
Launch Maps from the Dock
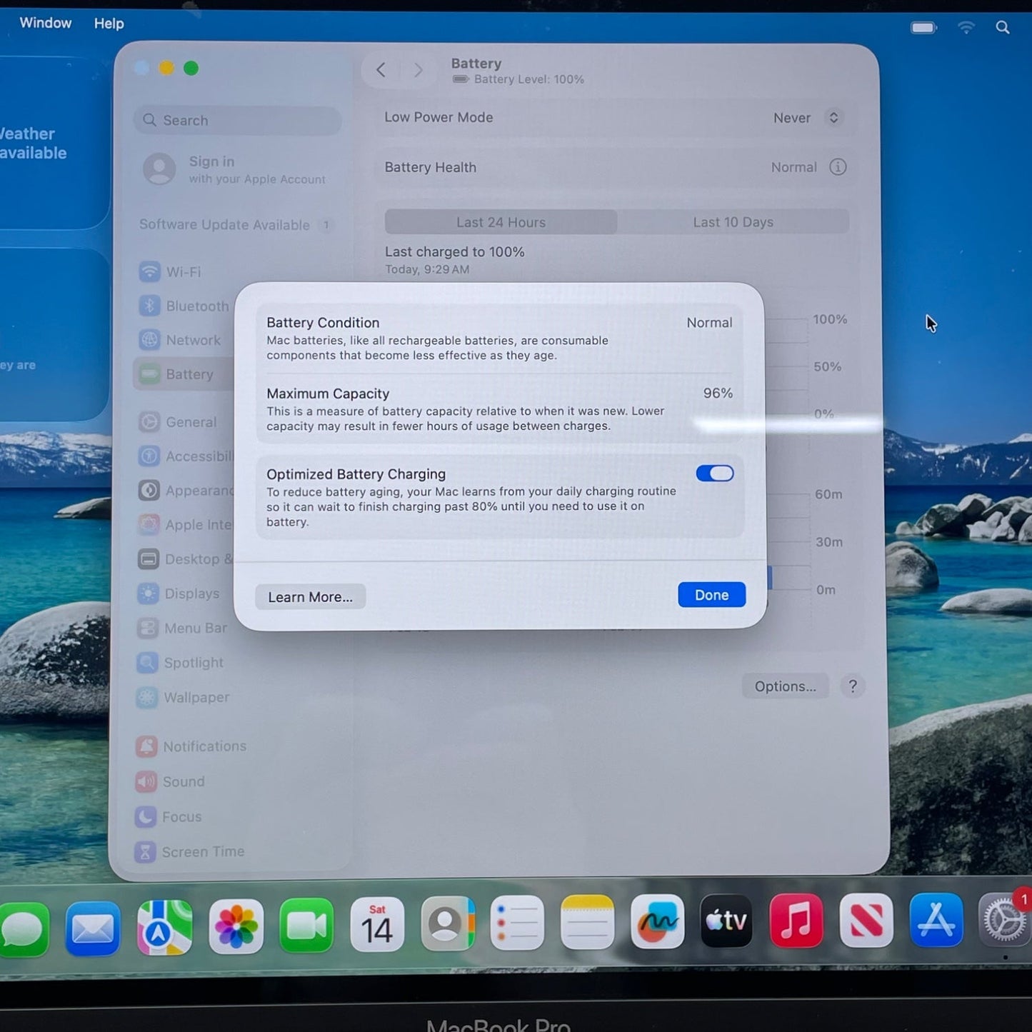pyautogui.click(x=164, y=926)
